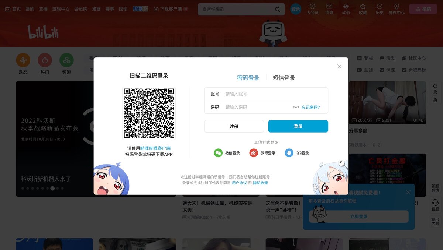
Task: Click 新版反馈 side button
Action: pos(435,188)
